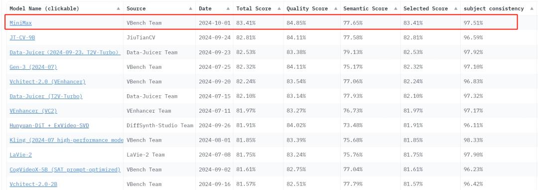Select quality score 82.75% cell
The width and height of the screenshot is (538, 190).
click(296, 170)
